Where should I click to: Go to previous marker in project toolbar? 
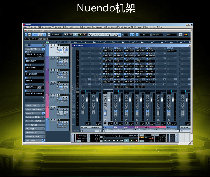[65, 35]
